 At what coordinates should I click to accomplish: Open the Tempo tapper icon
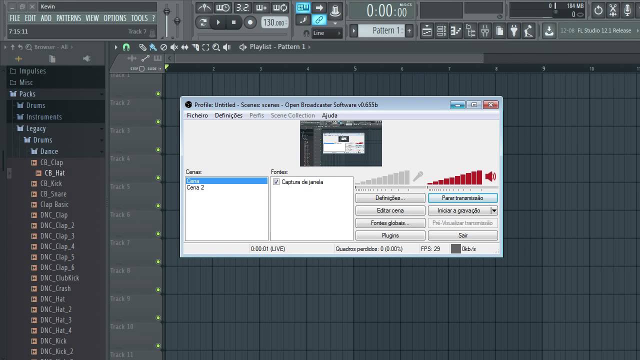[528, 31]
